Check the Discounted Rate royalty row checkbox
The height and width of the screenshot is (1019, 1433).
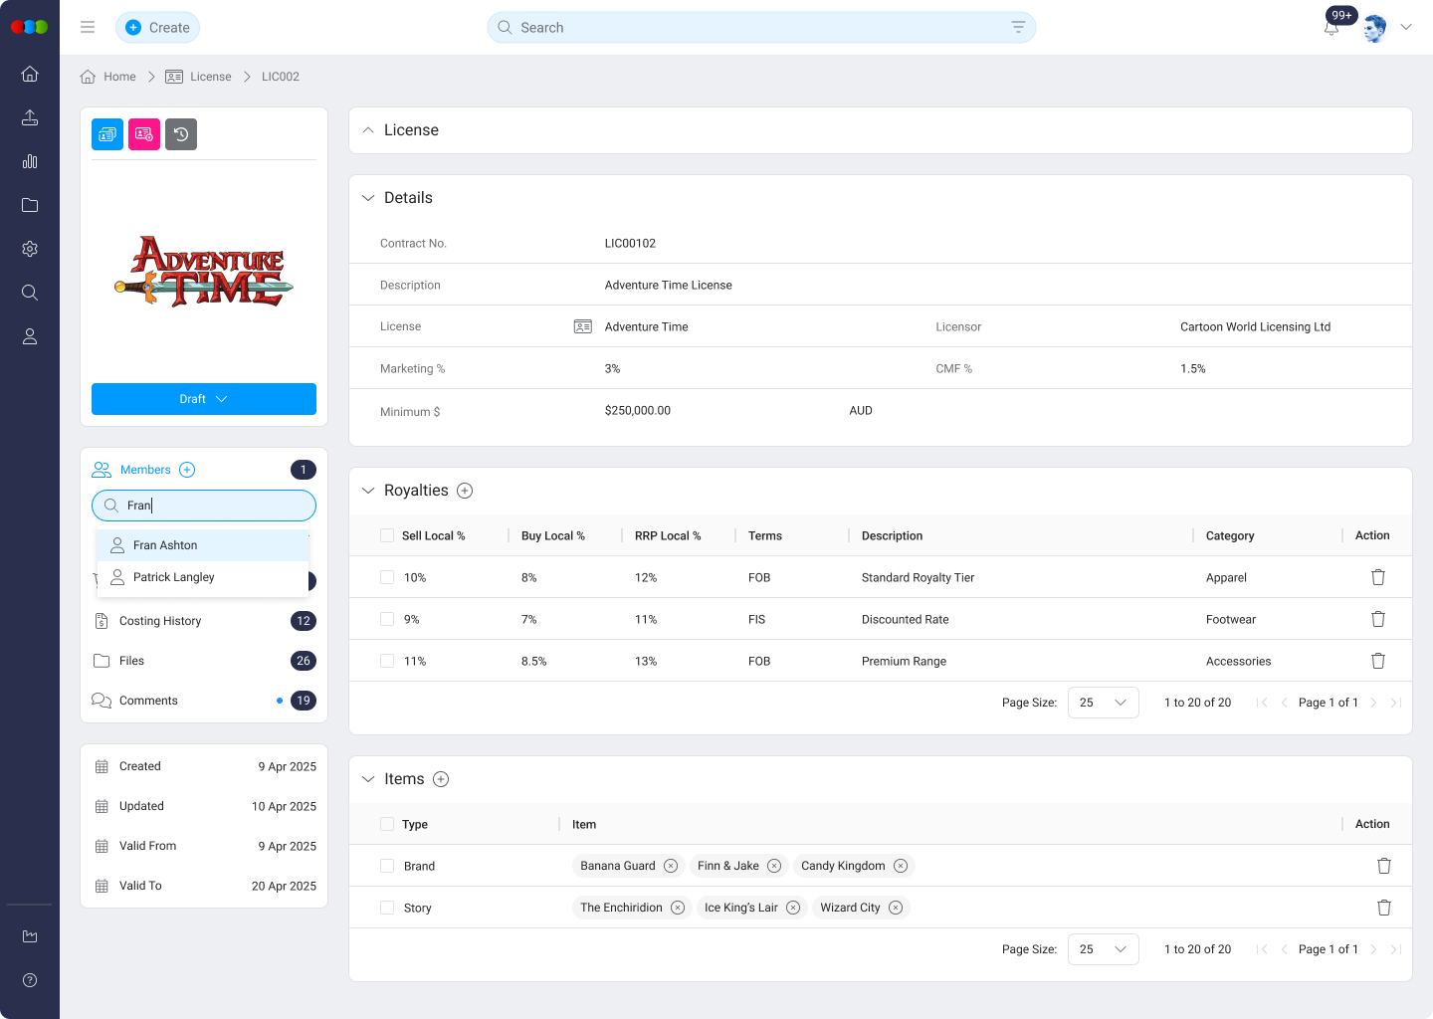pos(387,619)
